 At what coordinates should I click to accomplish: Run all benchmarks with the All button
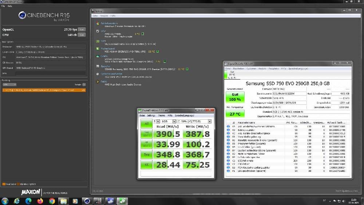146,124
